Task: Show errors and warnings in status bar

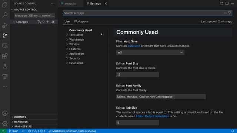Action: [x=37, y=131]
